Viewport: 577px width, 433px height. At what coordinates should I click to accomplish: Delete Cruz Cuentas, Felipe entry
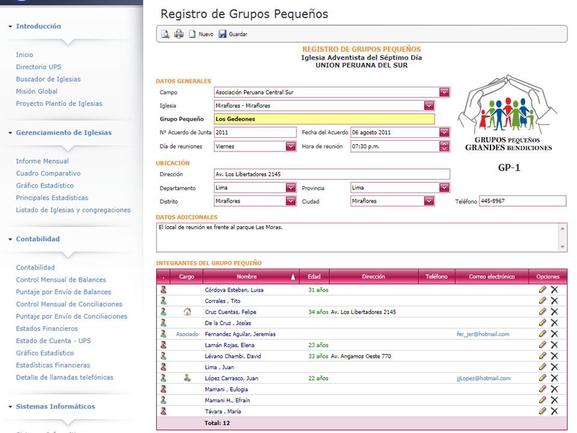click(554, 312)
